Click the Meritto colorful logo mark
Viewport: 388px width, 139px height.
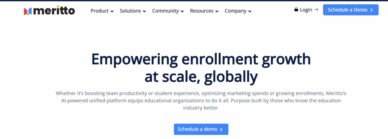27,11
